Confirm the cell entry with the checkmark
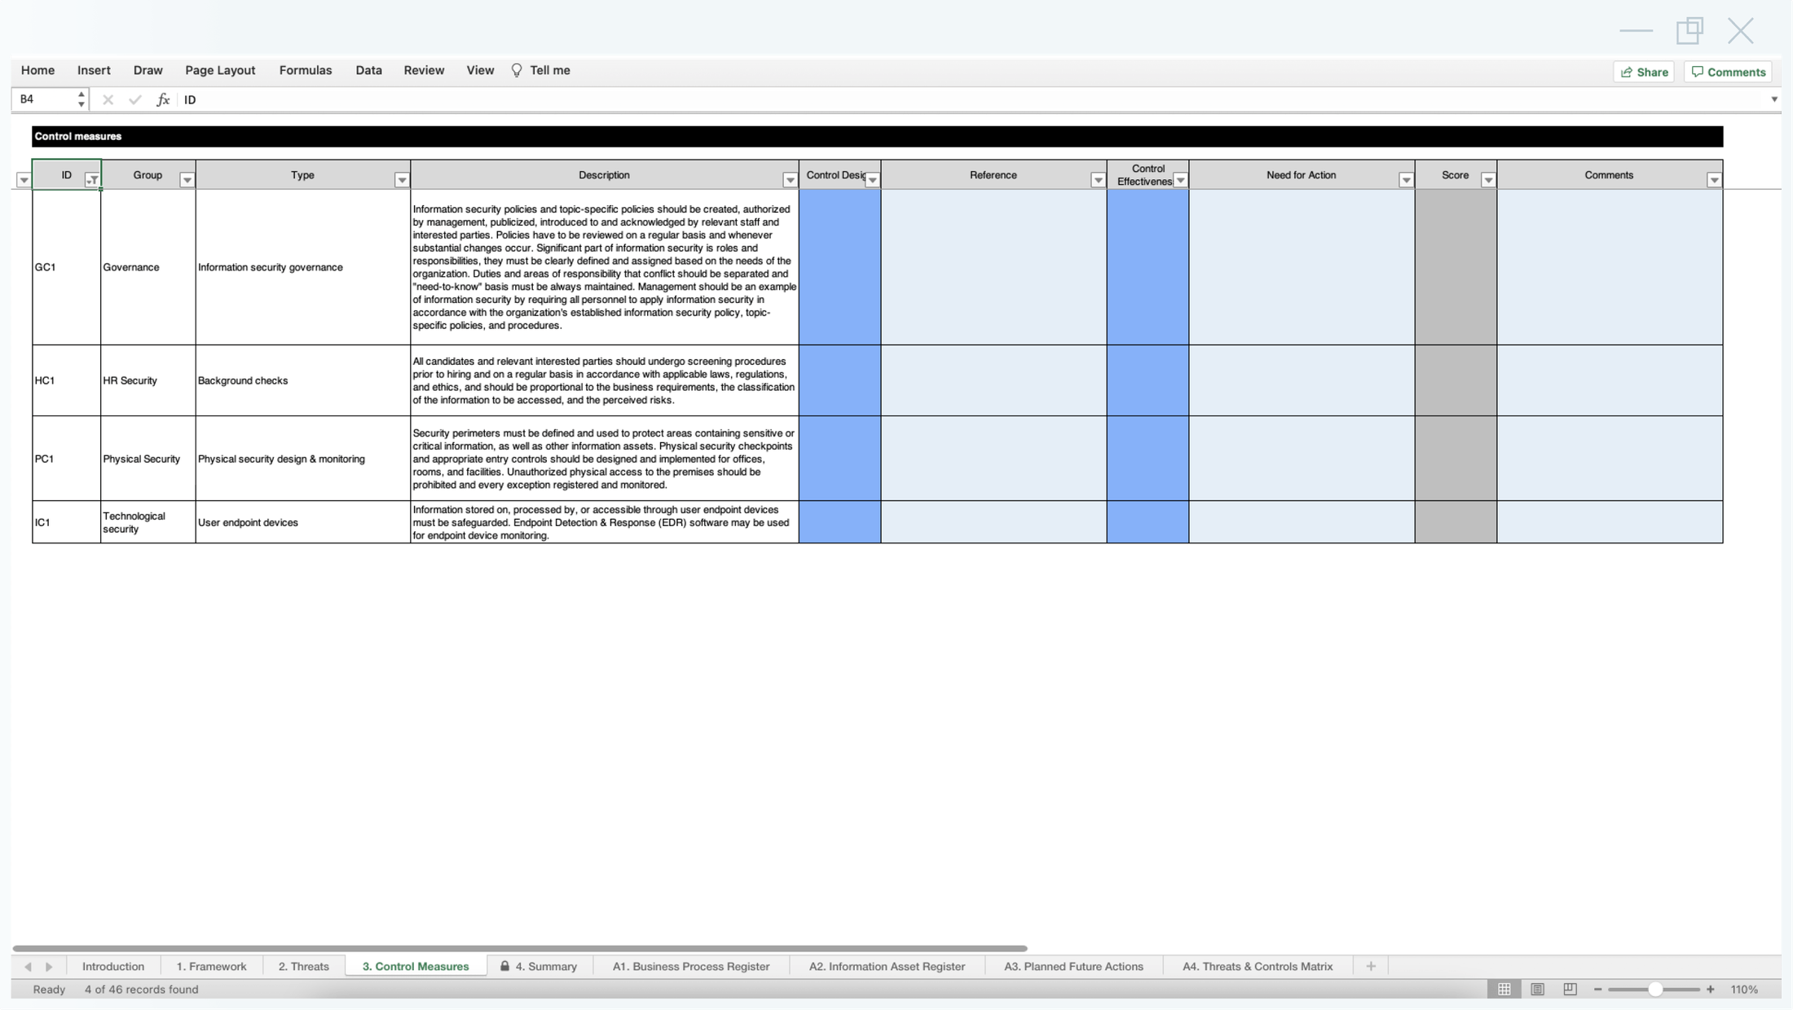 pyautogui.click(x=134, y=99)
